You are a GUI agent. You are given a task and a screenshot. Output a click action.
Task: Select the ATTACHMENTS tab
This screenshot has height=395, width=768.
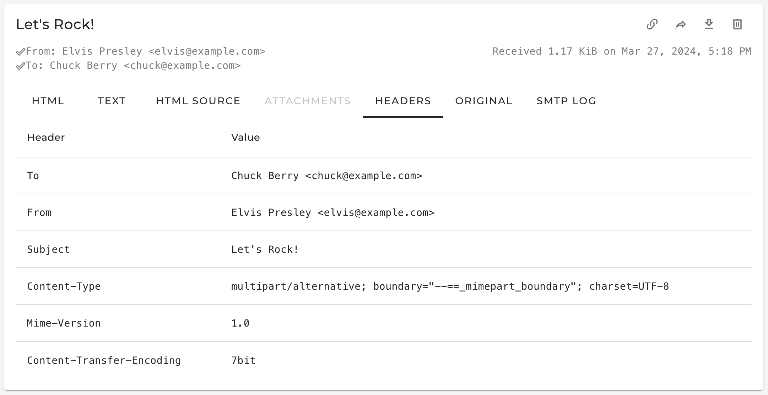click(308, 101)
